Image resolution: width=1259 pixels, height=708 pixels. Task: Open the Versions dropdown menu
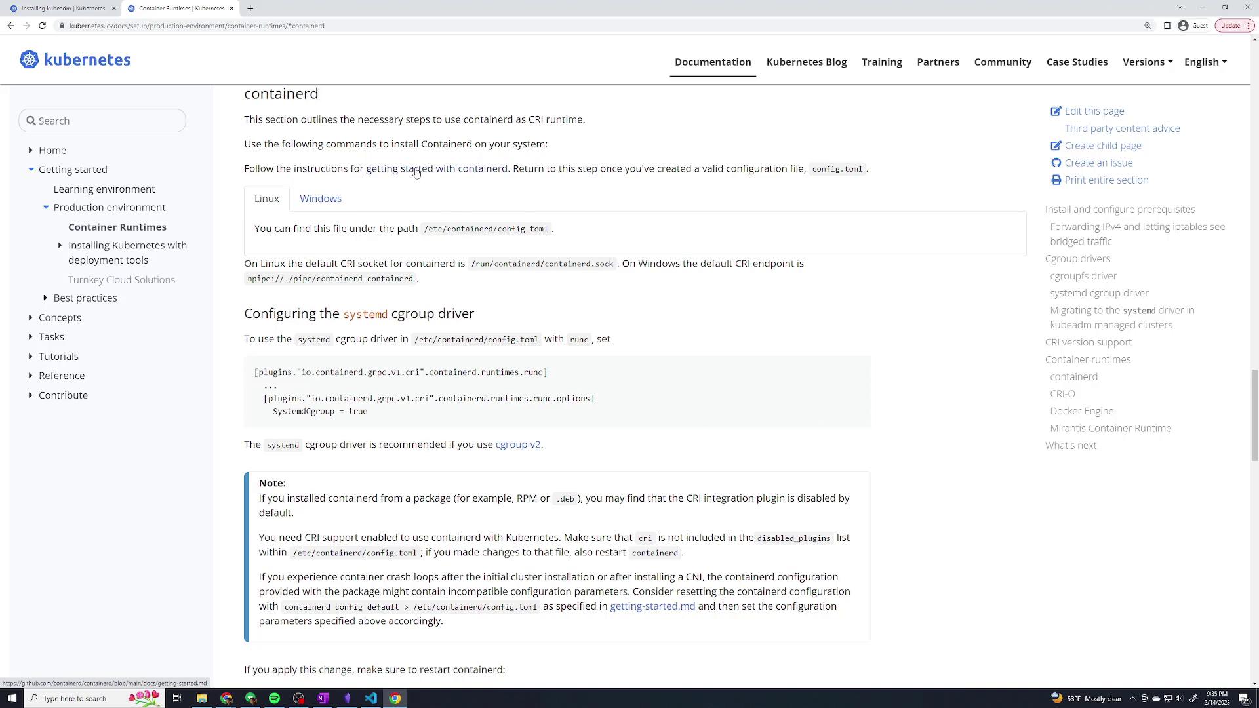point(1147,62)
